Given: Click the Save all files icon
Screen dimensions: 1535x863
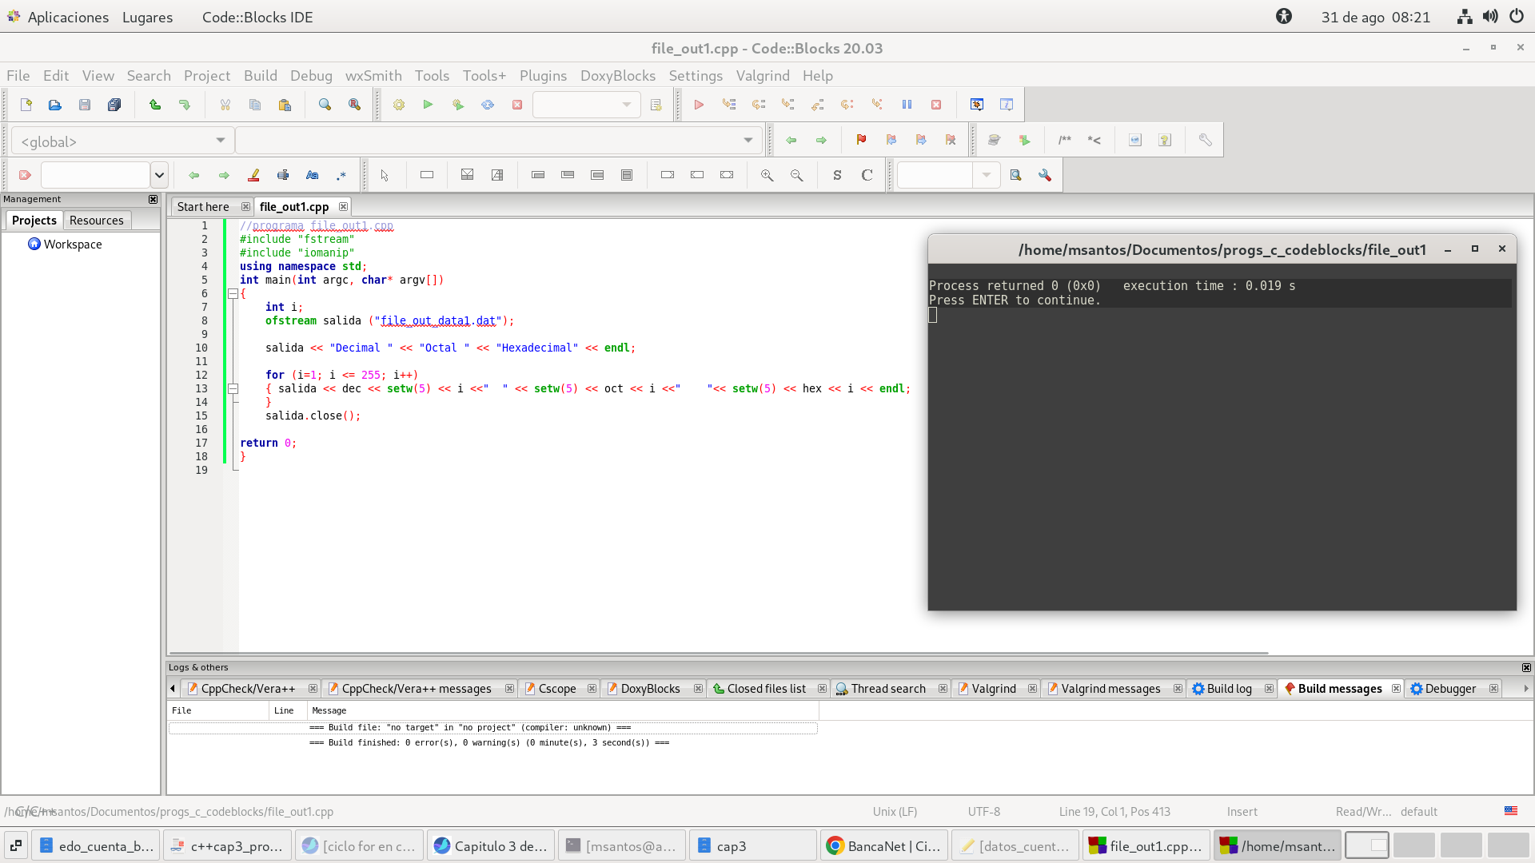Looking at the screenshot, I should click(114, 105).
